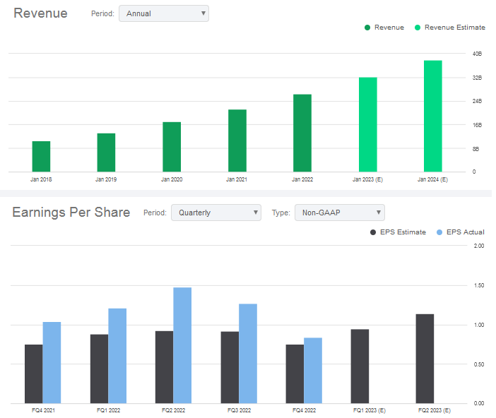Click the FQ3 2022 EPS estimate dark bar

(230, 368)
